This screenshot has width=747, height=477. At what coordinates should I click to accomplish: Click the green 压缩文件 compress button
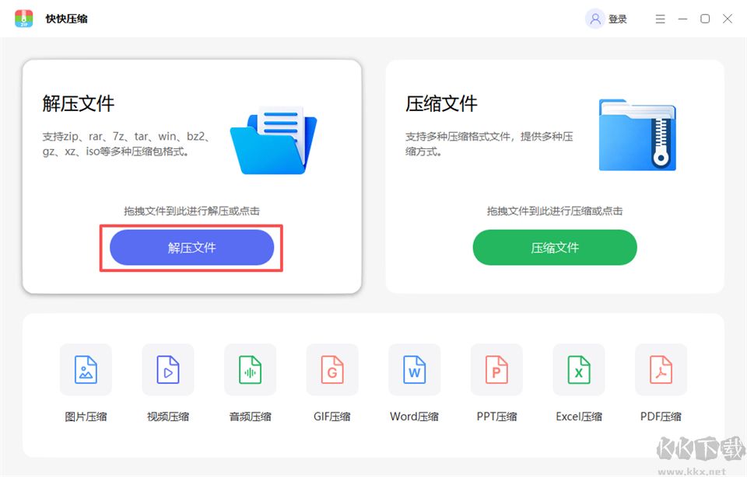pos(554,247)
